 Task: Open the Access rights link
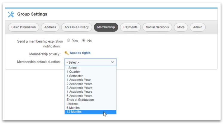[x=80, y=53]
